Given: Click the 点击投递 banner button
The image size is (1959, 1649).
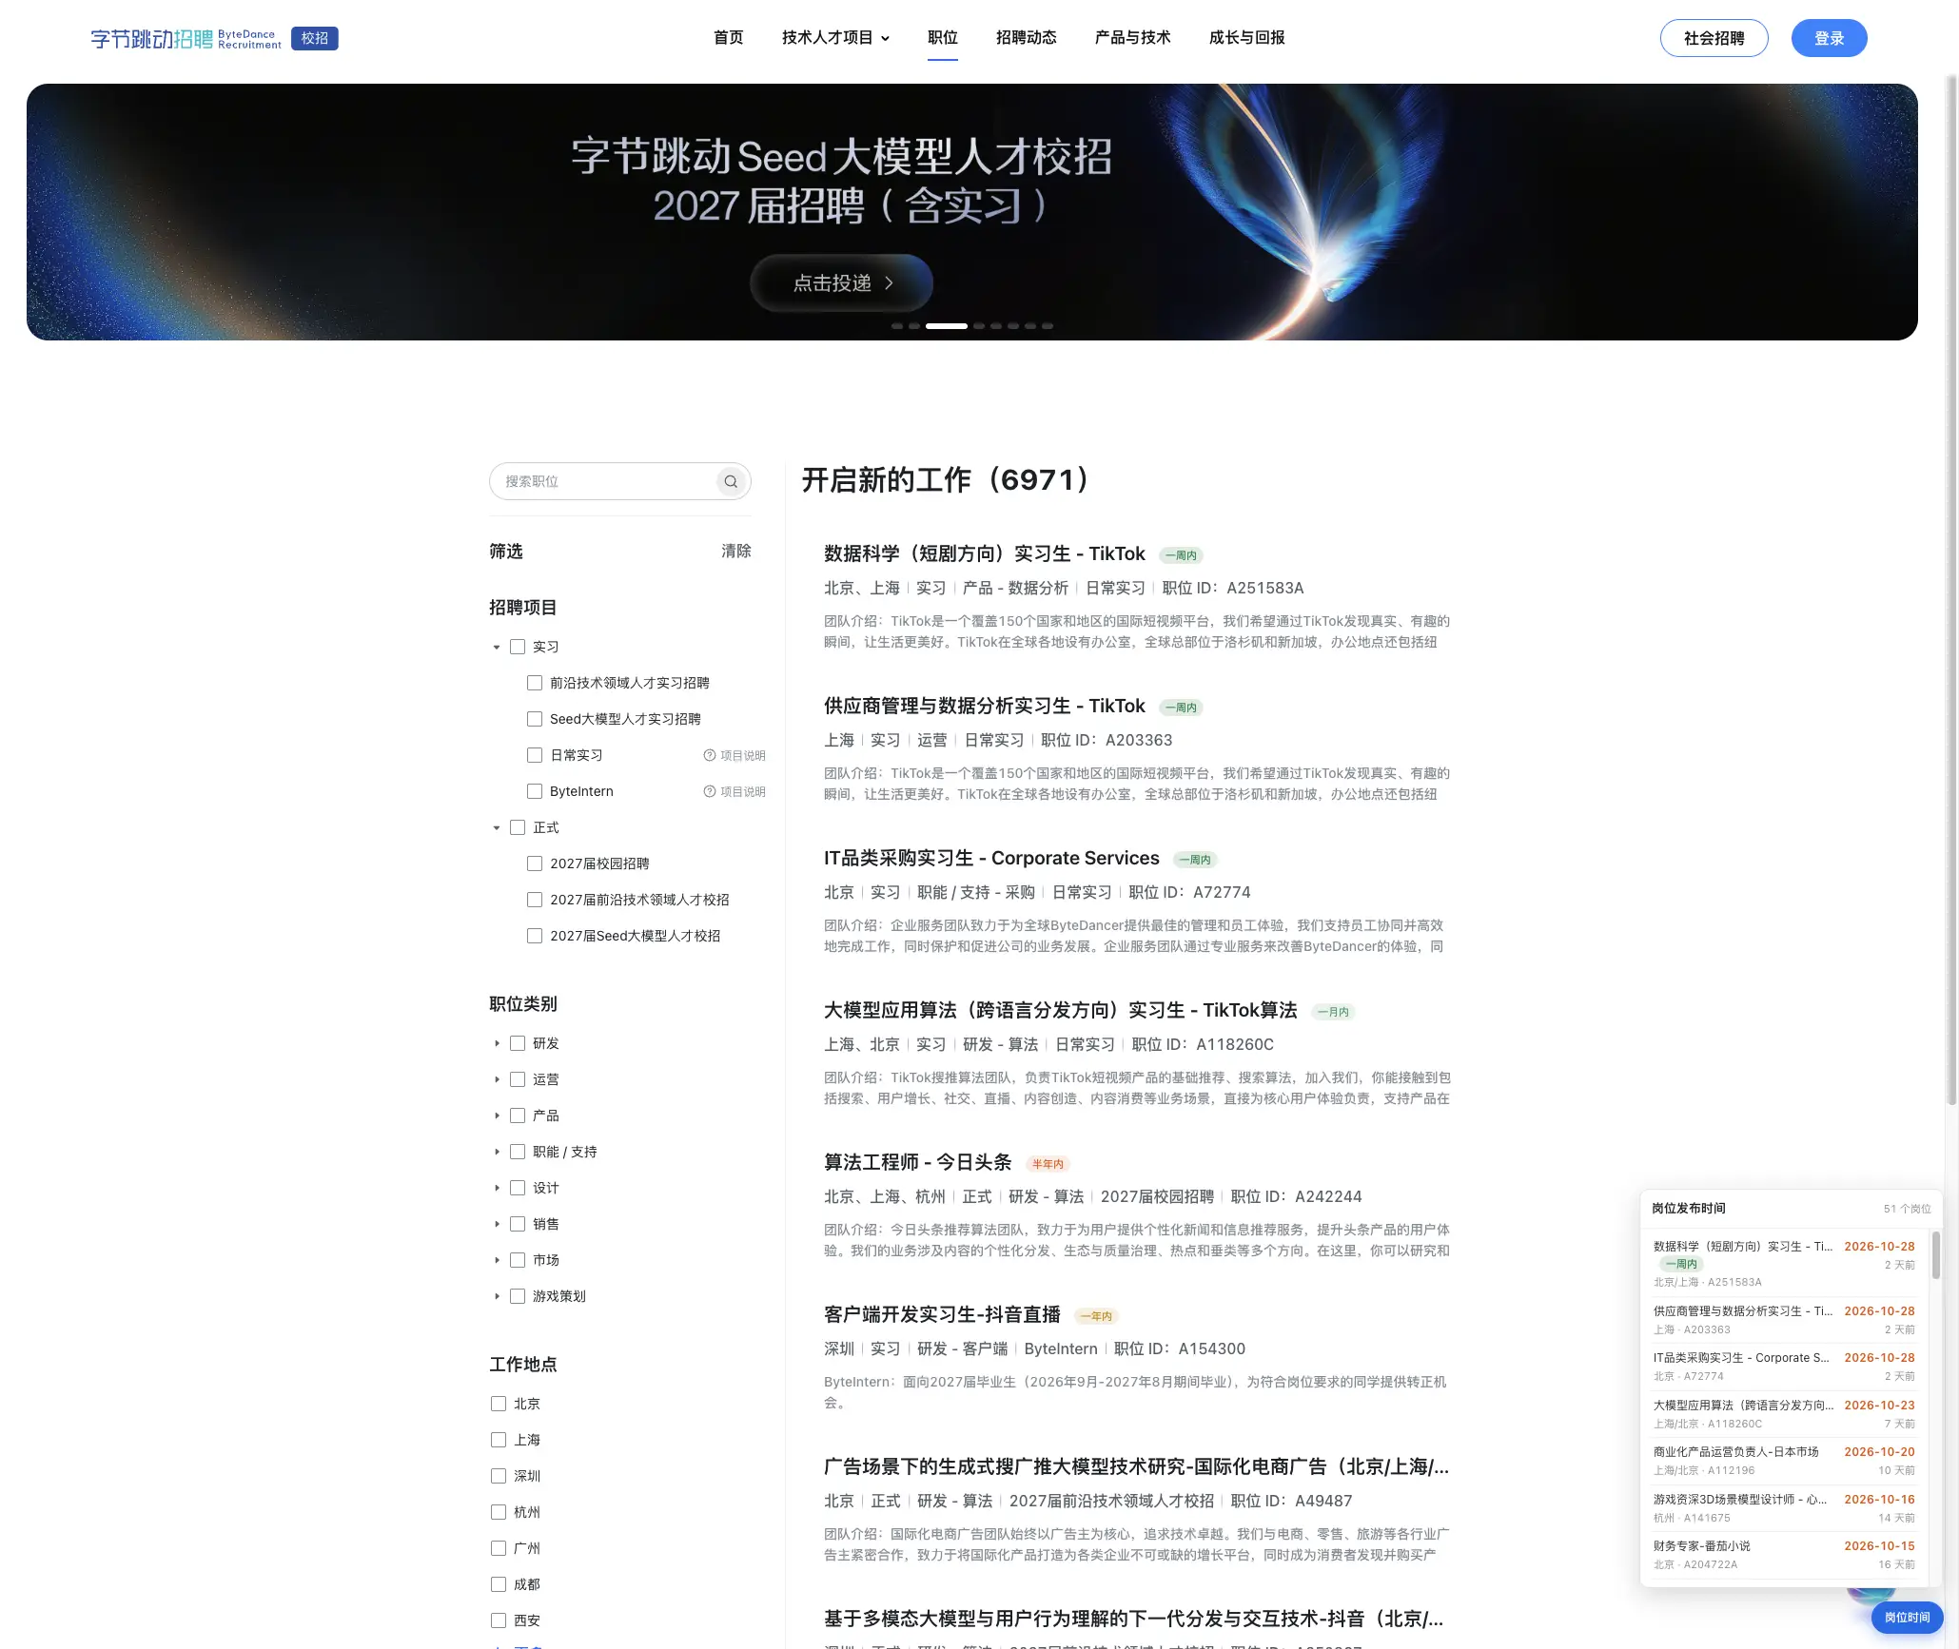Looking at the screenshot, I should click(x=841, y=282).
